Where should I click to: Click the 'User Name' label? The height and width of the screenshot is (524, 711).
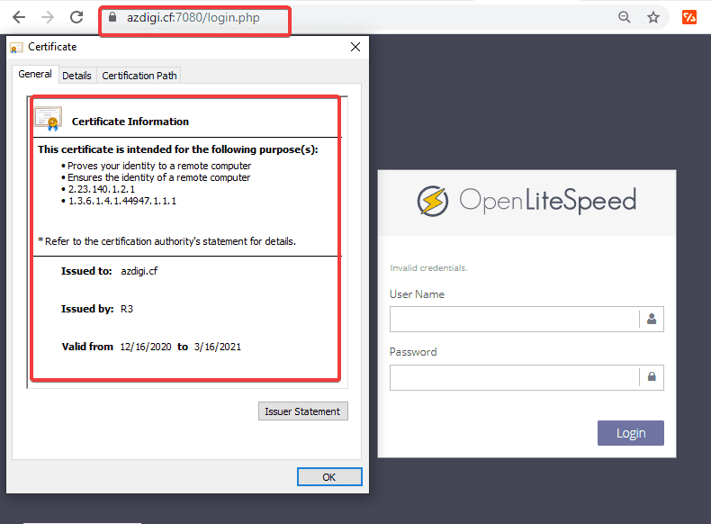pos(417,294)
